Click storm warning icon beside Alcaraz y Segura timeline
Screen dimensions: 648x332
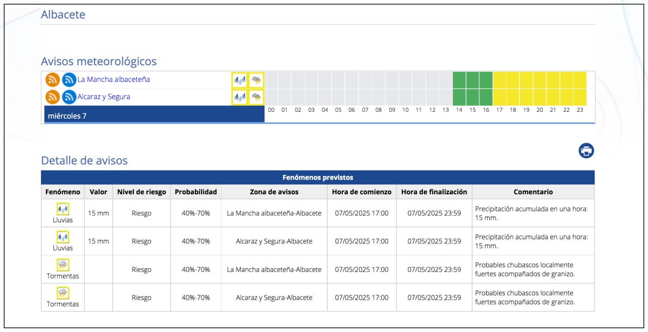pos(256,97)
